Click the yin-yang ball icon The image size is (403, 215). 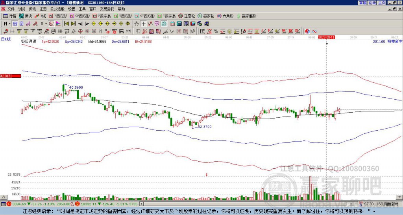307,31
